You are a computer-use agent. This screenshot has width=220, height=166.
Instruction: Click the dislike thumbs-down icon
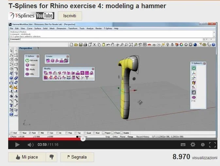coord(51,157)
